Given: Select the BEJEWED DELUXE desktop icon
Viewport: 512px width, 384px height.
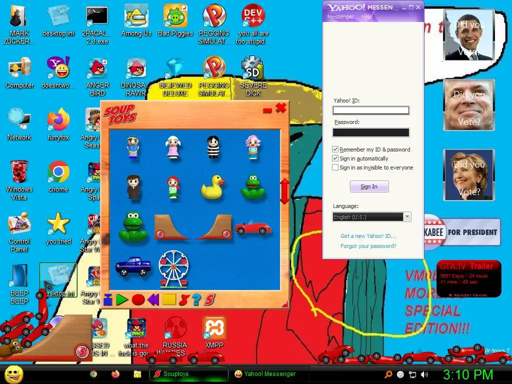Looking at the screenshot, I should pyautogui.click(x=175, y=76).
